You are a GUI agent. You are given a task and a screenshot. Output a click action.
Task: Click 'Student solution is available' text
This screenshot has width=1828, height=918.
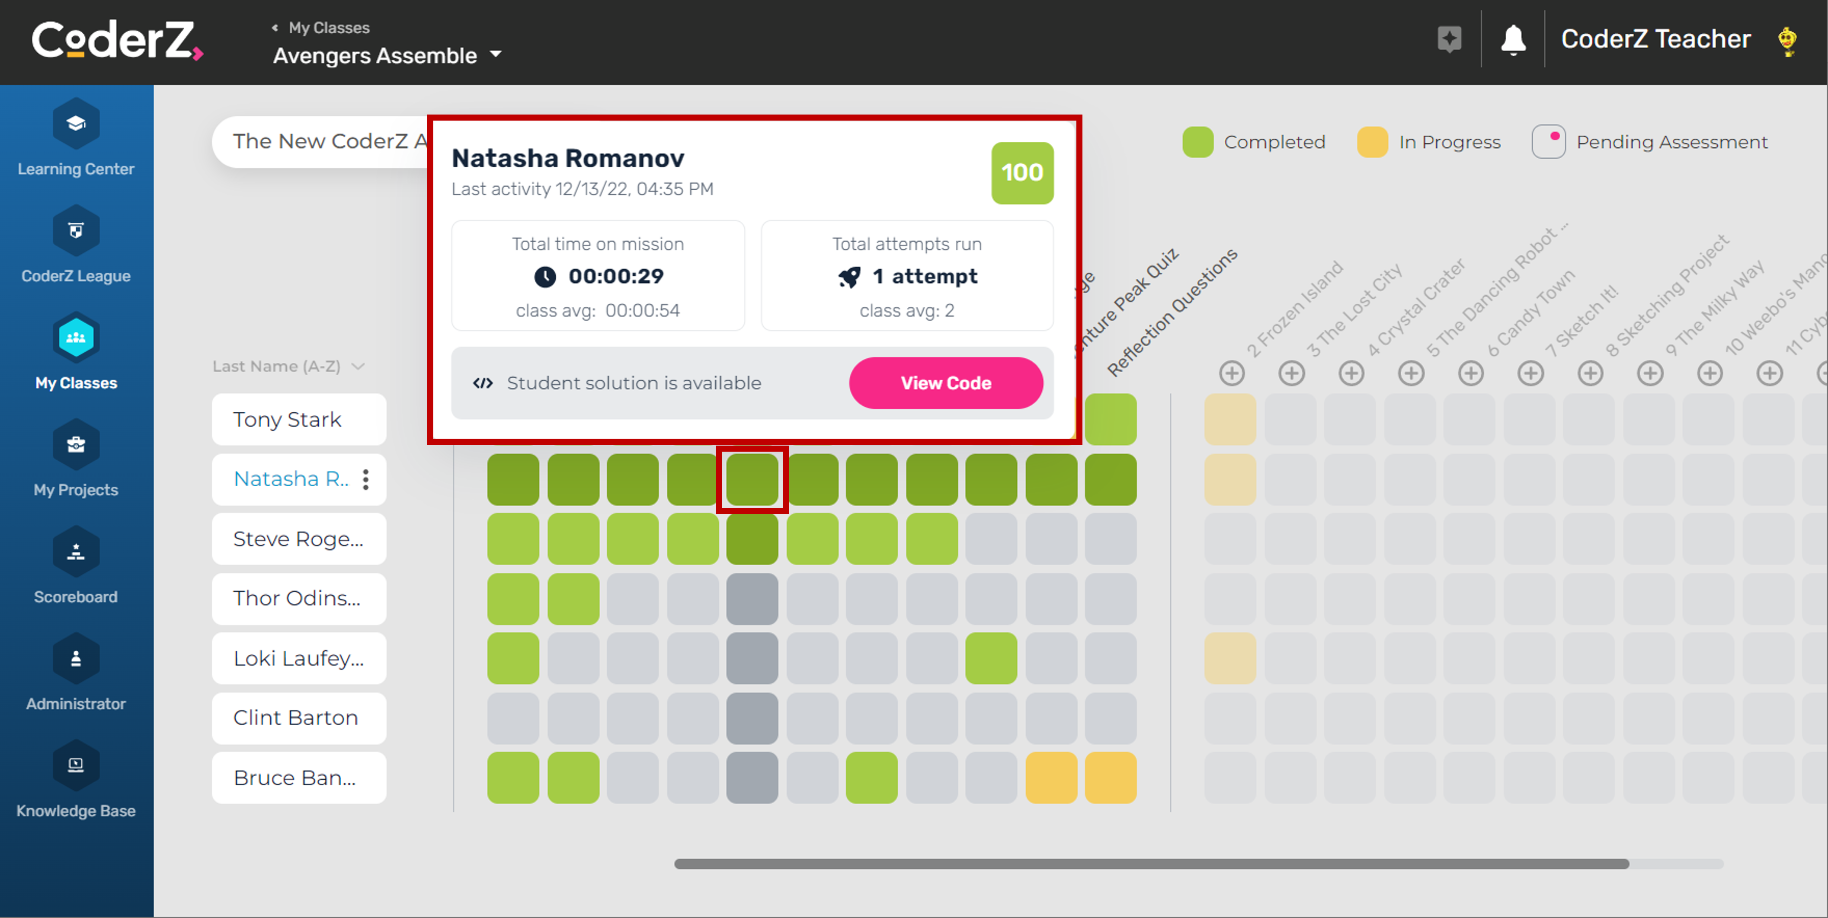(634, 383)
